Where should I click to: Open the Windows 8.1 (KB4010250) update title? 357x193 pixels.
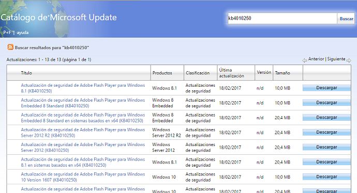83,88
